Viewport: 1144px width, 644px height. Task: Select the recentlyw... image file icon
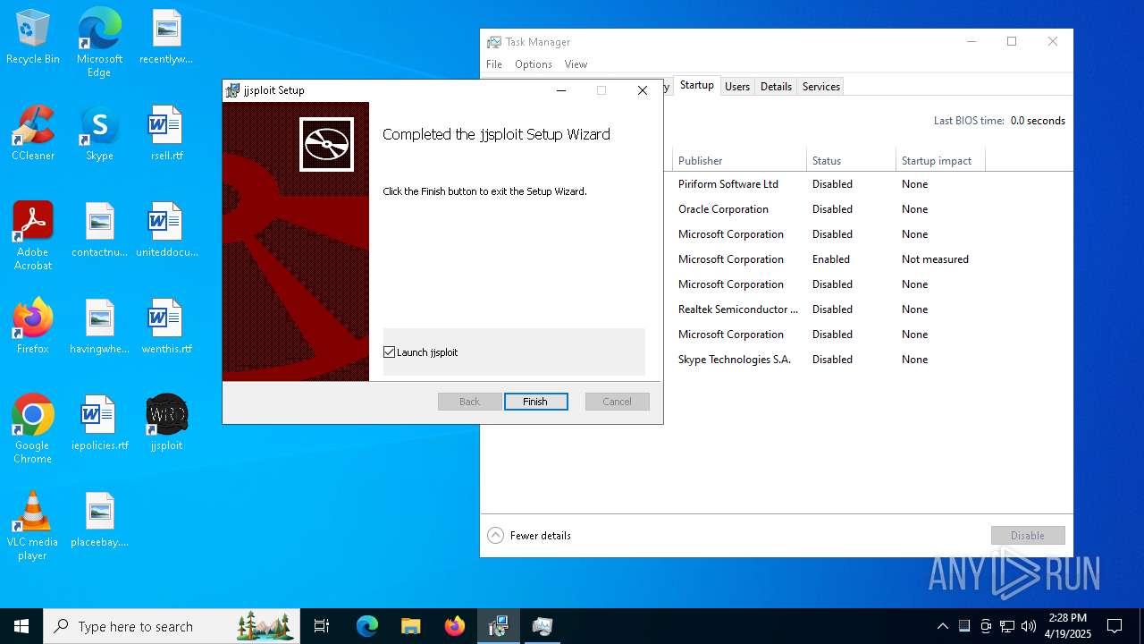166,38
